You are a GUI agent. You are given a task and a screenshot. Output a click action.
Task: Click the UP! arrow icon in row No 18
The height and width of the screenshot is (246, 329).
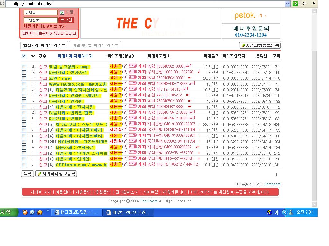188,66
